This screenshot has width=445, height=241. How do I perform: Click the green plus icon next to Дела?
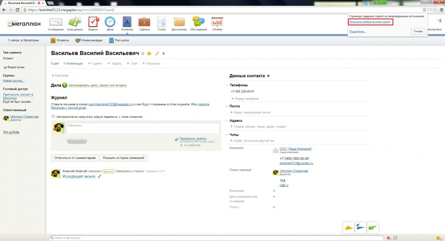coord(65,85)
